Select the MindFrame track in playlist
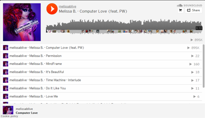Viewport: 205px width, 118px height. (54, 64)
